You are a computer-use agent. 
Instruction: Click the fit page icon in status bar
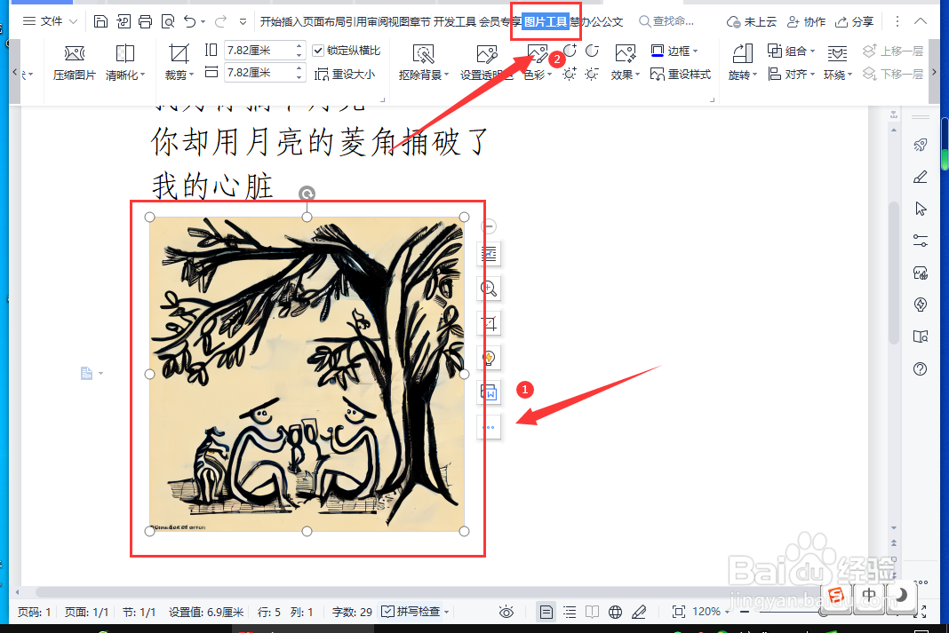679,612
